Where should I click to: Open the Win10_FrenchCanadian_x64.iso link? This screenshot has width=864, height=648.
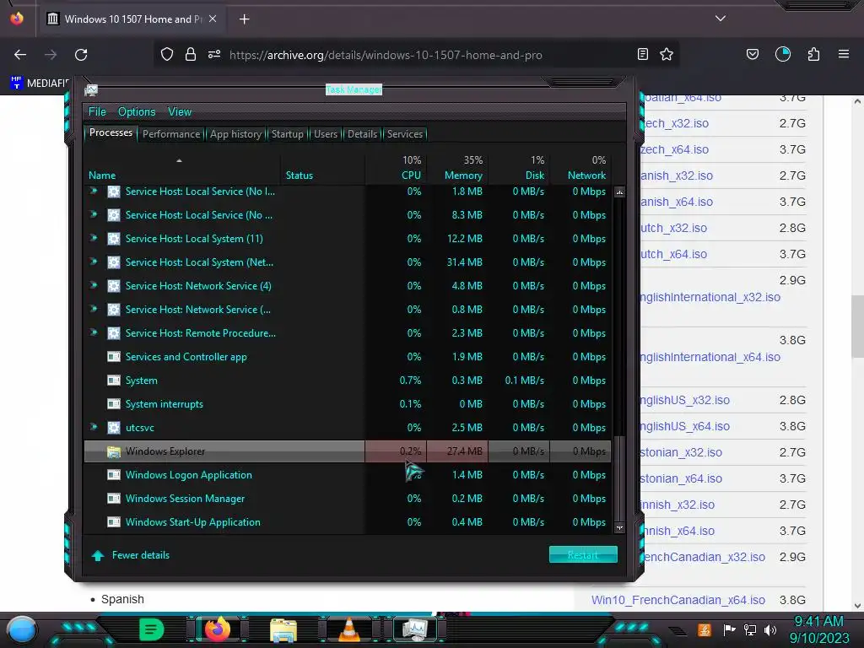coord(678,600)
